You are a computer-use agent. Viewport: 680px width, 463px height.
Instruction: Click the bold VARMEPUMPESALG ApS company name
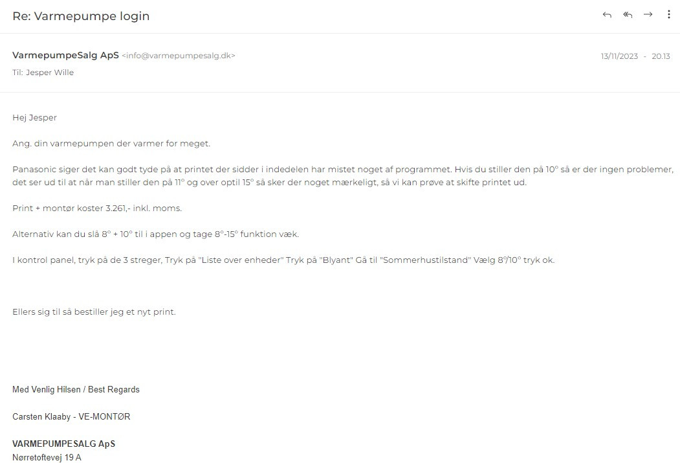tap(64, 444)
